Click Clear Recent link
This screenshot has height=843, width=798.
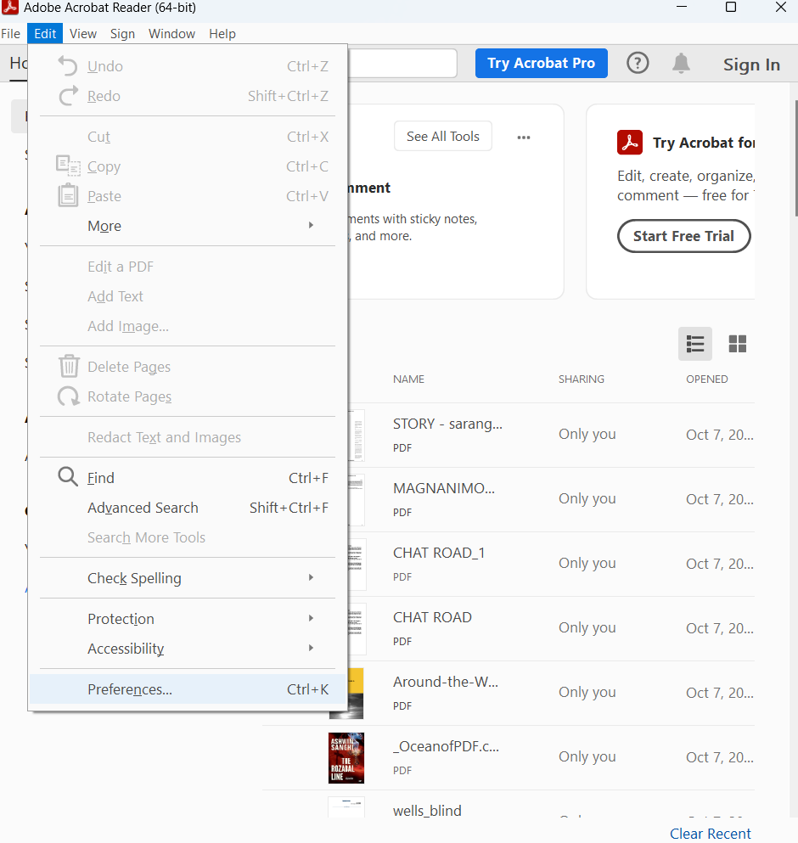click(x=710, y=834)
